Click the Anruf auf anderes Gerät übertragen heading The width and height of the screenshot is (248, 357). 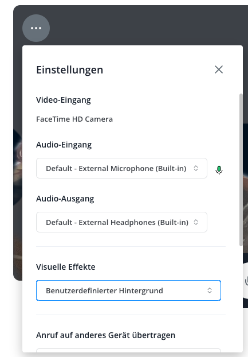pos(105,335)
